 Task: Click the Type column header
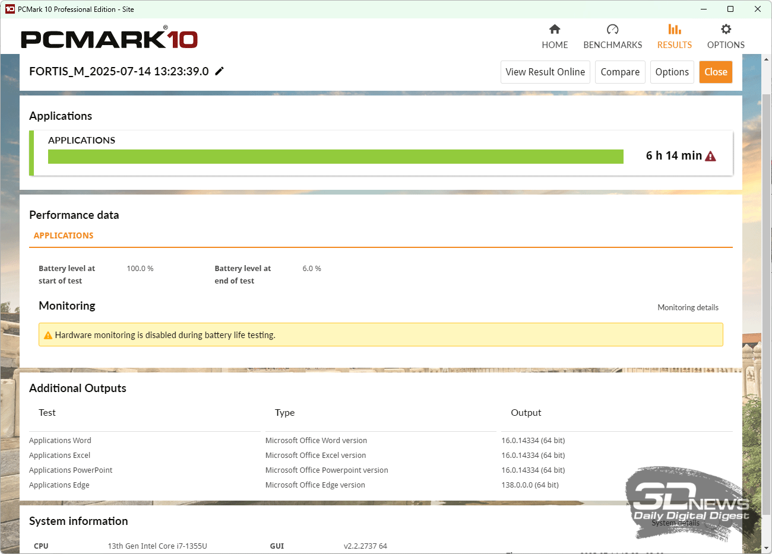pyautogui.click(x=284, y=413)
